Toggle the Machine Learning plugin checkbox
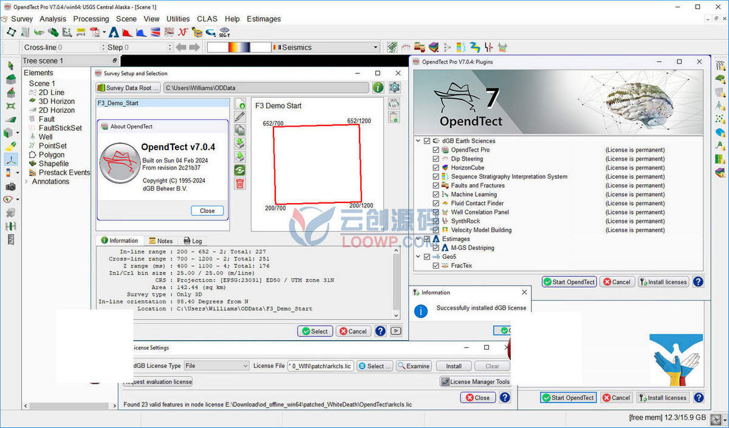729x428 pixels. click(x=436, y=195)
